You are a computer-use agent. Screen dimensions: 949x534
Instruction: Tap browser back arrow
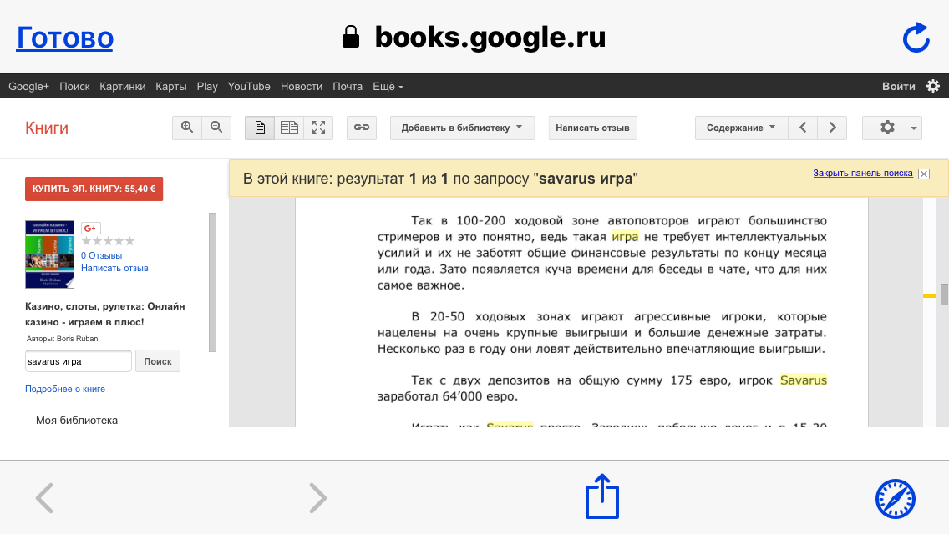pyautogui.click(x=45, y=498)
